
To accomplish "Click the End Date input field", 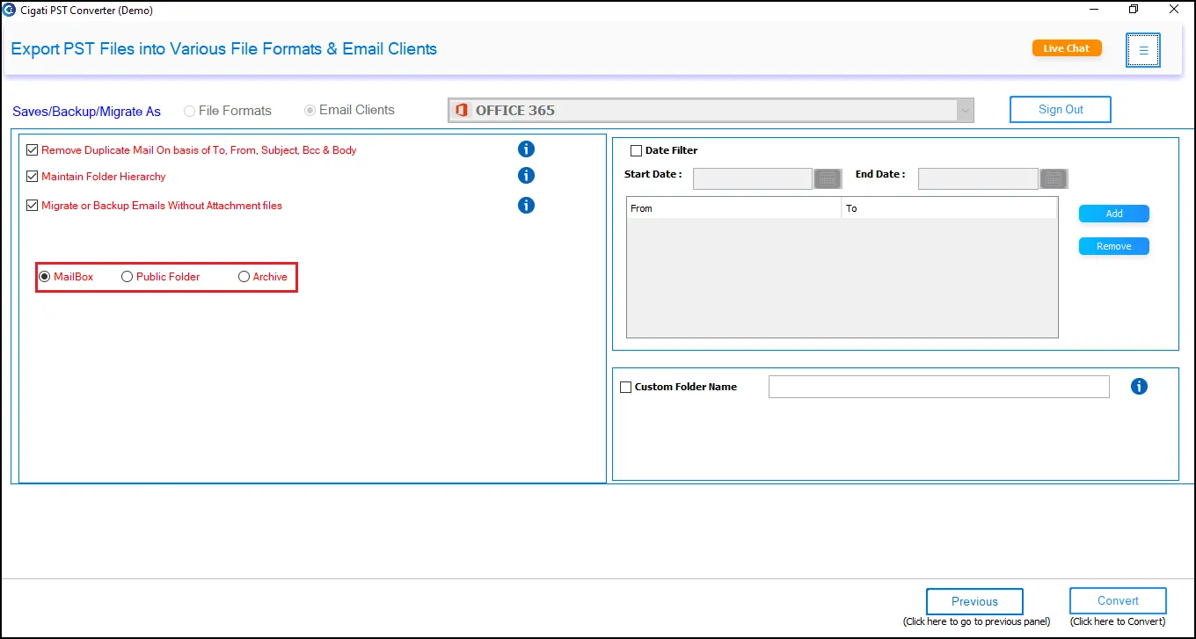I will [x=978, y=178].
